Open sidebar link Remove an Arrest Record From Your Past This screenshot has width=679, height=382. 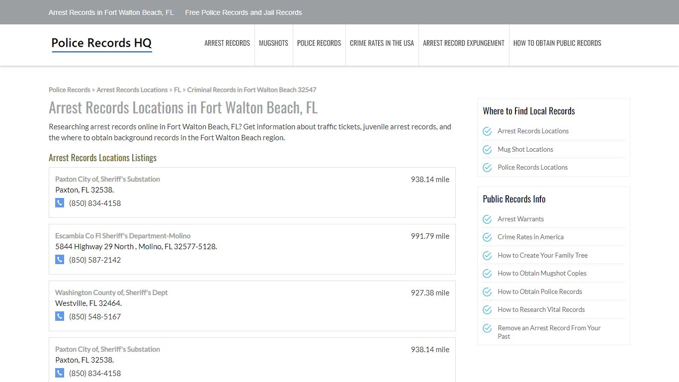(549, 332)
